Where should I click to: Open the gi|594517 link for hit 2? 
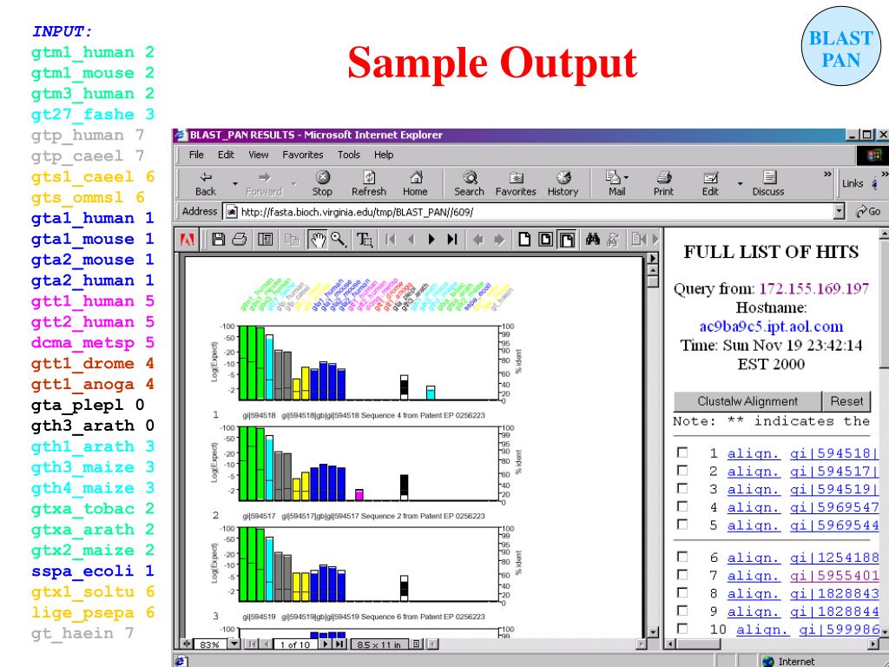(x=834, y=472)
